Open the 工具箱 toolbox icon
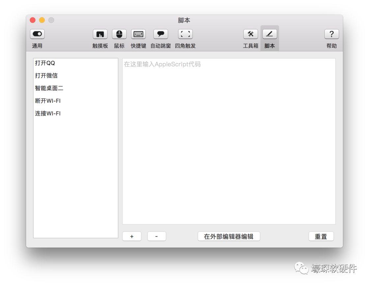The image size is (369, 285). pyautogui.click(x=250, y=34)
